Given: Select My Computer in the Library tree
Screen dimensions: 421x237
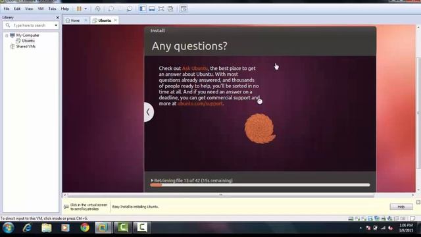Looking at the screenshot, I should click(x=28, y=35).
